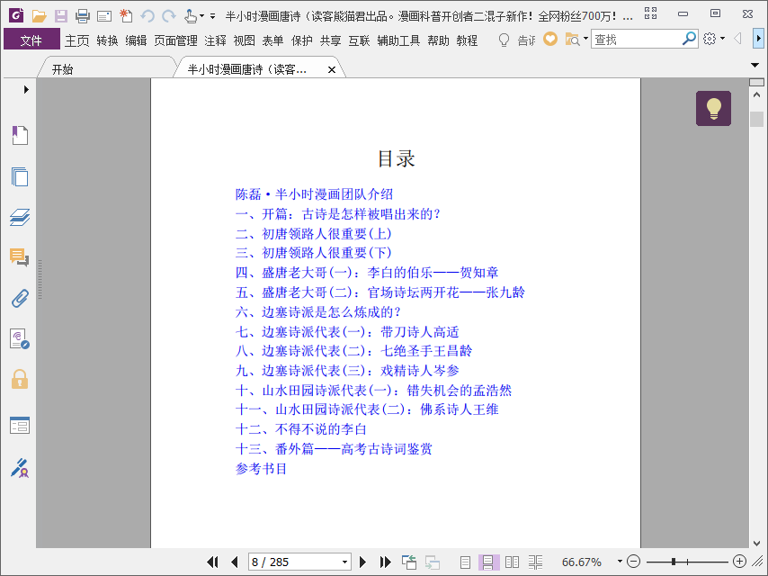Open link 十三、番外篇——高考古诗词鉴赏
Viewport: 768px width, 576px height.
coord(334,449)
